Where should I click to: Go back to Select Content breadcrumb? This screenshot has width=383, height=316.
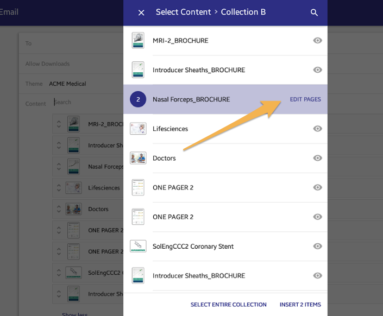[183, 12]
